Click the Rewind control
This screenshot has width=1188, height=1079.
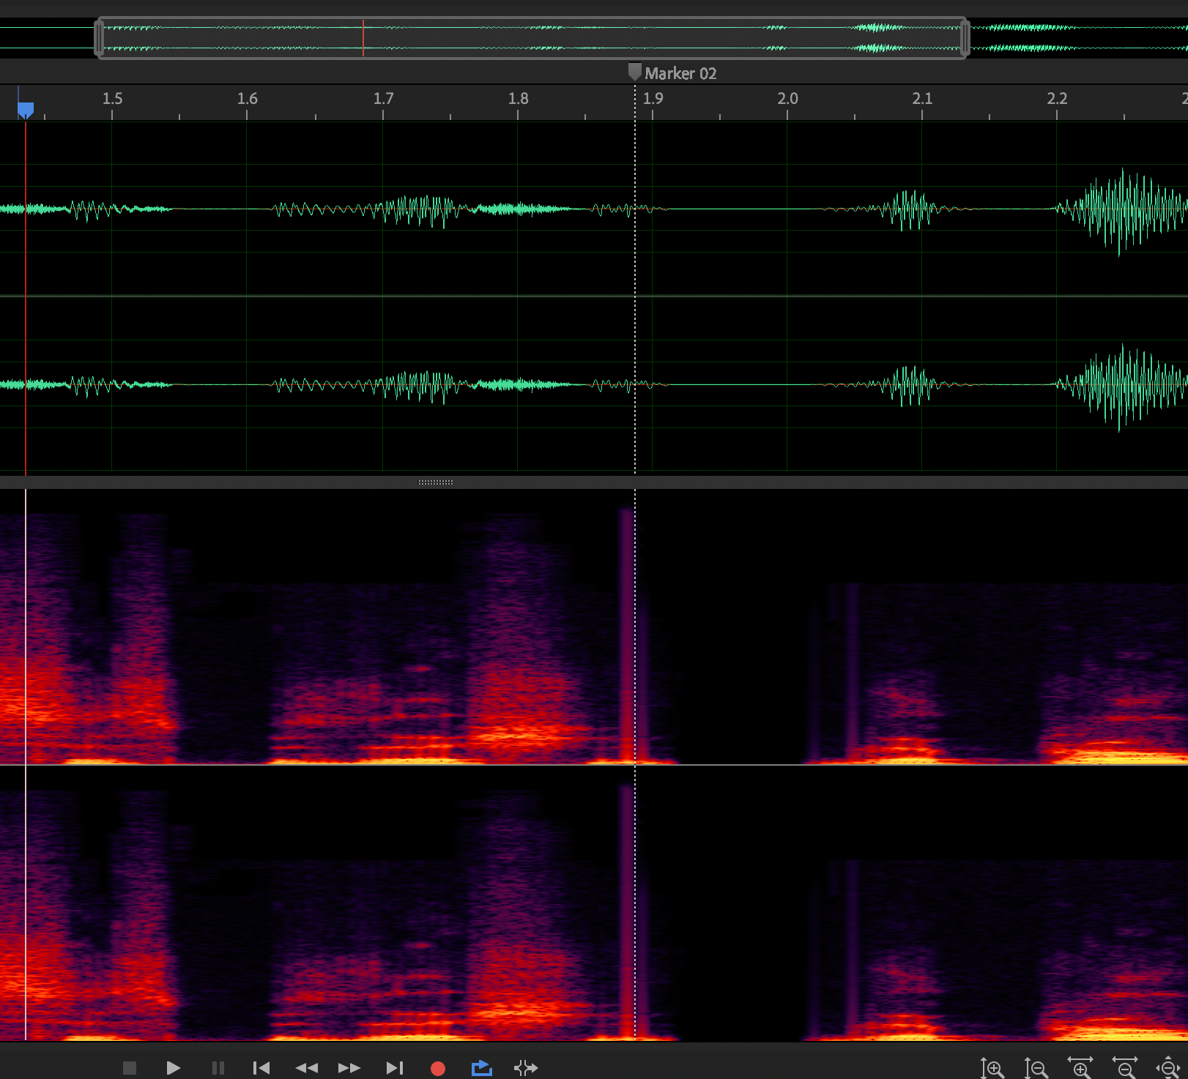(x=306, y=1067)
